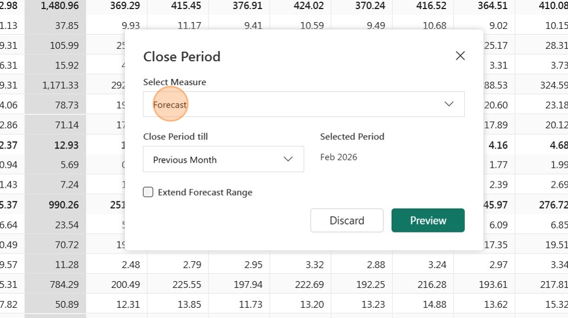This screenshot has width=568, height=318.
Task: Click the Discard button
Action: (347, 220)
